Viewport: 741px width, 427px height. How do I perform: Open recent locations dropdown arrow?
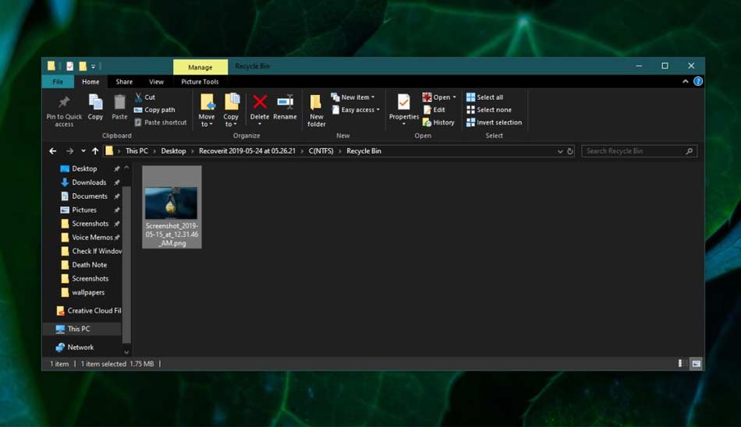click(x=83, y=151)
